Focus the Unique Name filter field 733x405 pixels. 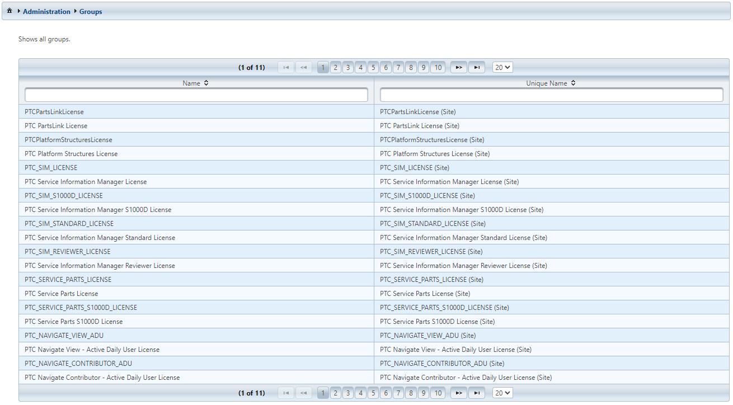click(x=551, y=95)
